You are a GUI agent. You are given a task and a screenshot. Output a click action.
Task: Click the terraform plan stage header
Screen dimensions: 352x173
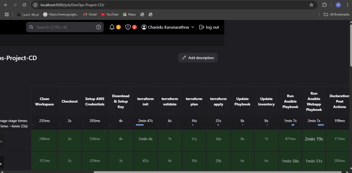194,102
